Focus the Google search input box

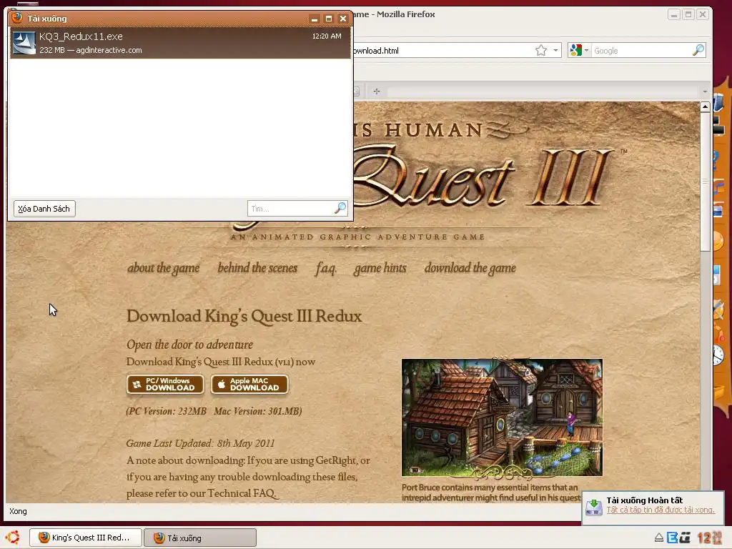640,51
